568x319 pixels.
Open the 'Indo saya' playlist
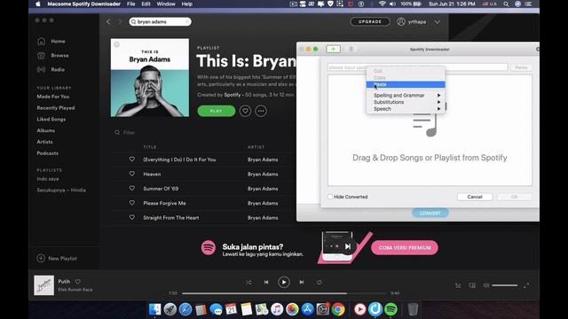(x=48, y=179)
